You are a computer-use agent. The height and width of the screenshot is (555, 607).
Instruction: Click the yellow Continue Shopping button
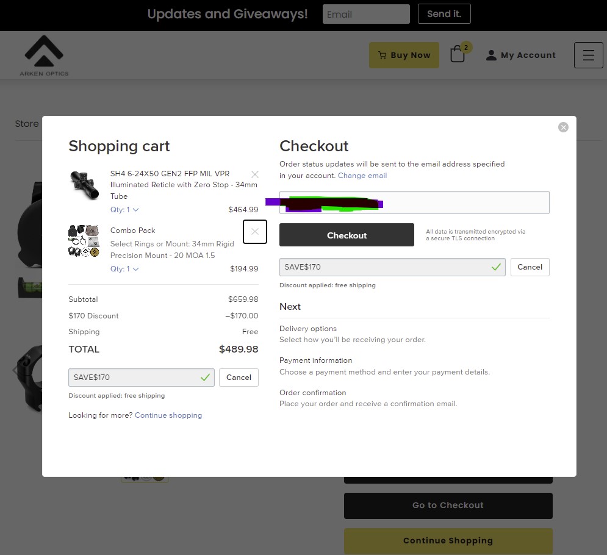click(448, 541)
